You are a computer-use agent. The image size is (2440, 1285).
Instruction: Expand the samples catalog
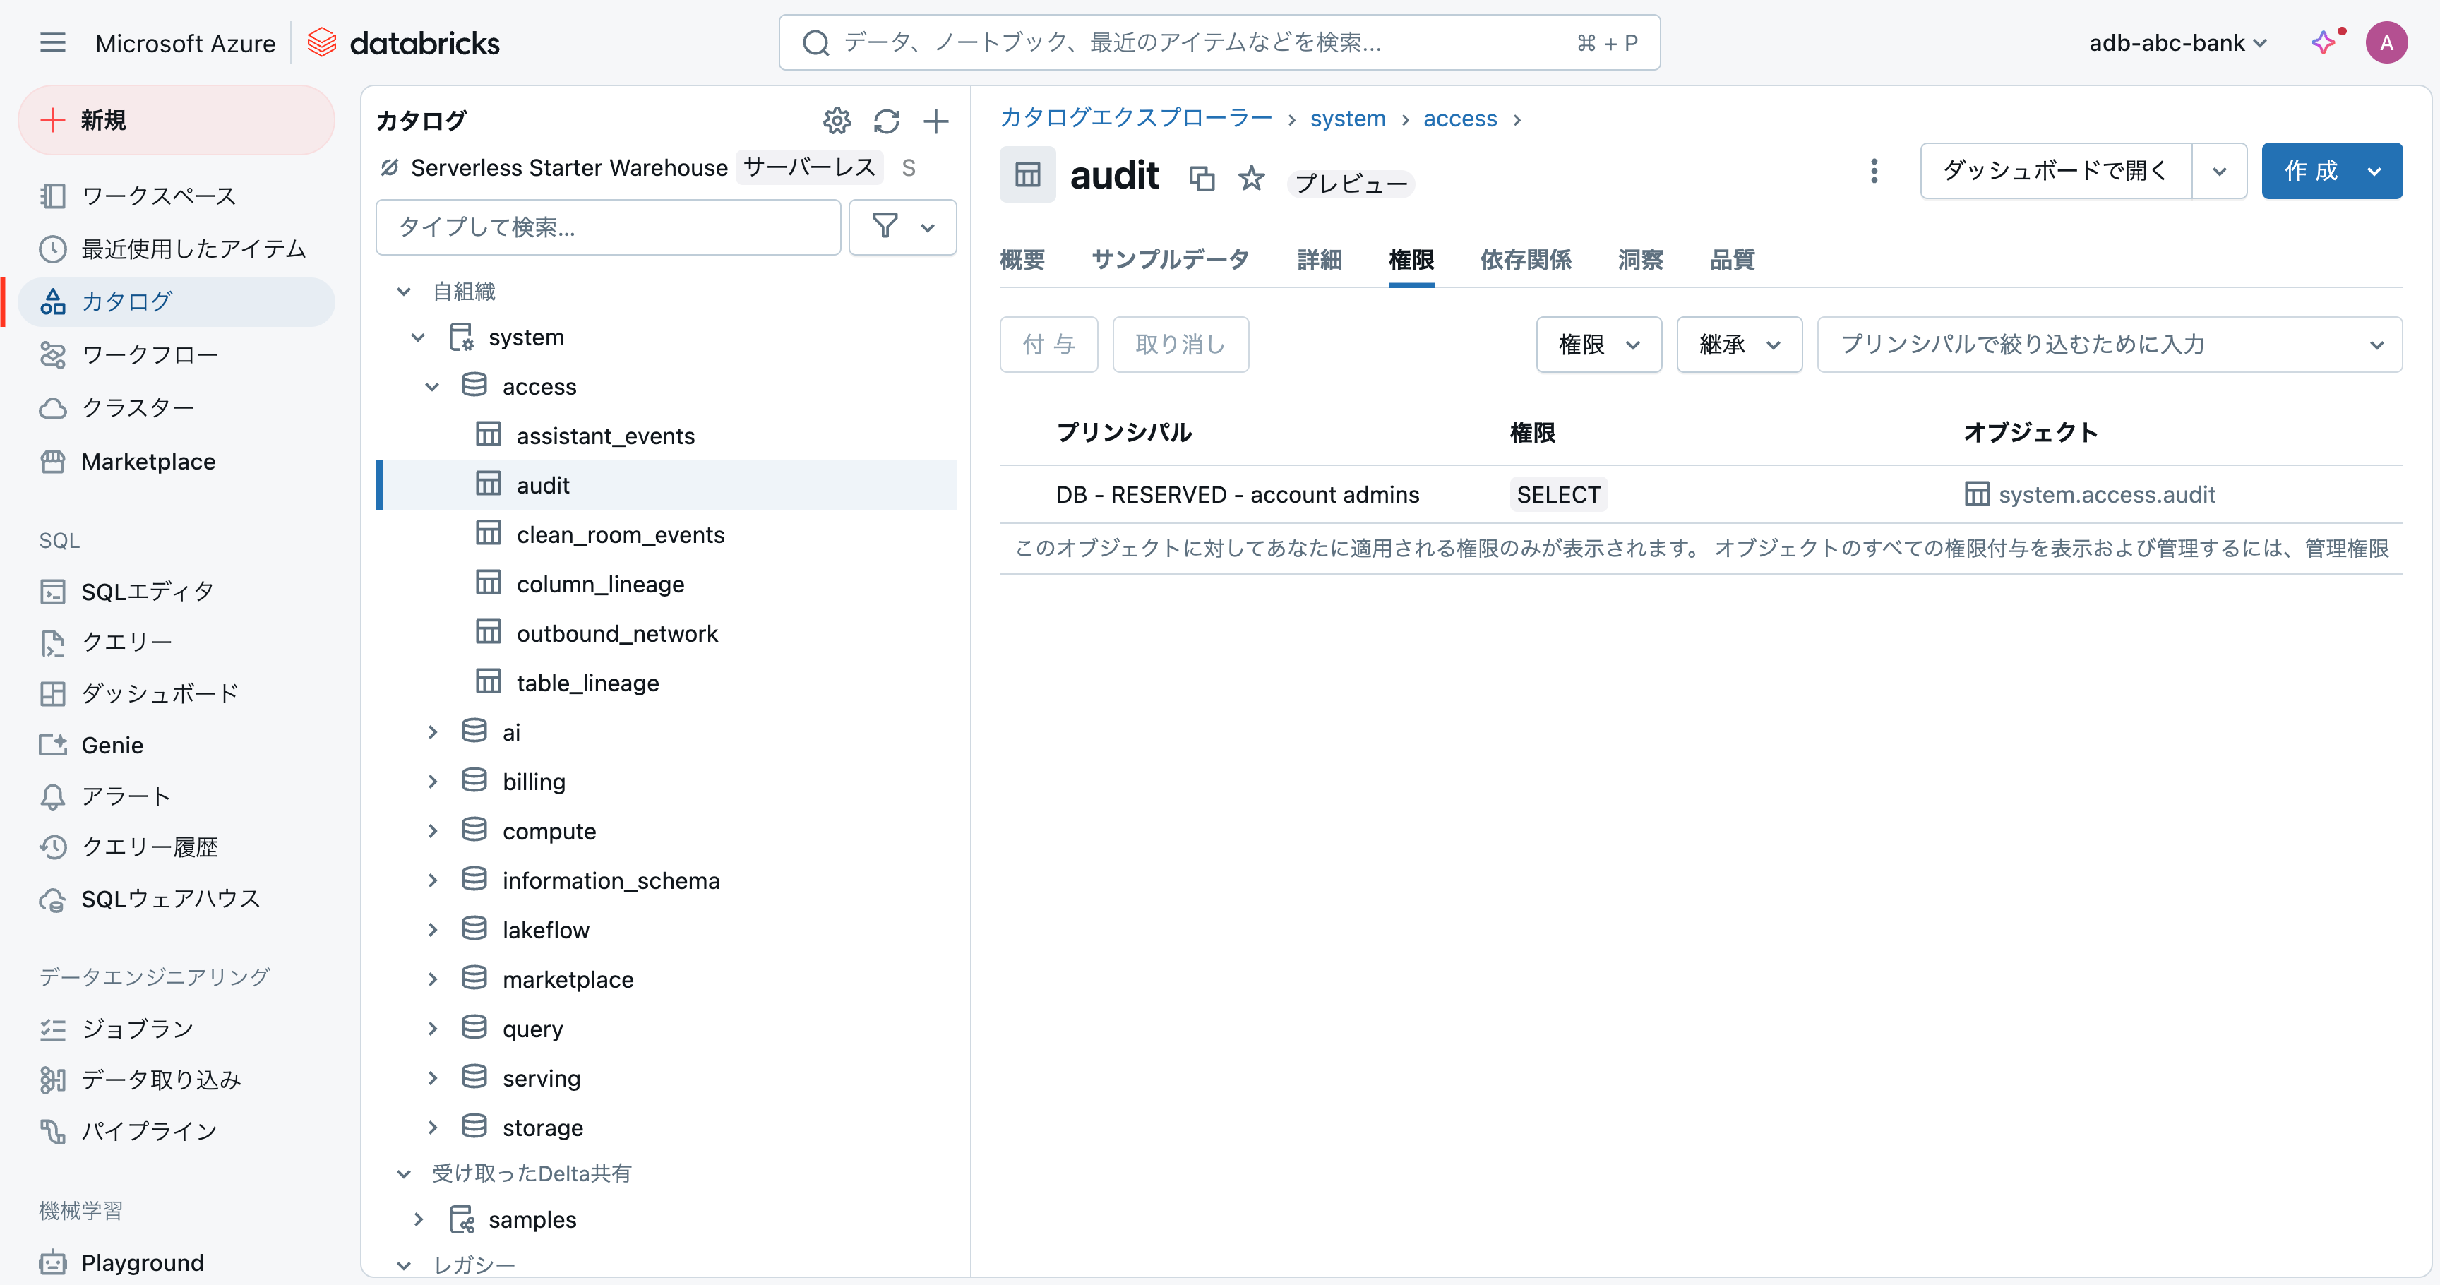pyautogui.click(x=418, y=1219)
